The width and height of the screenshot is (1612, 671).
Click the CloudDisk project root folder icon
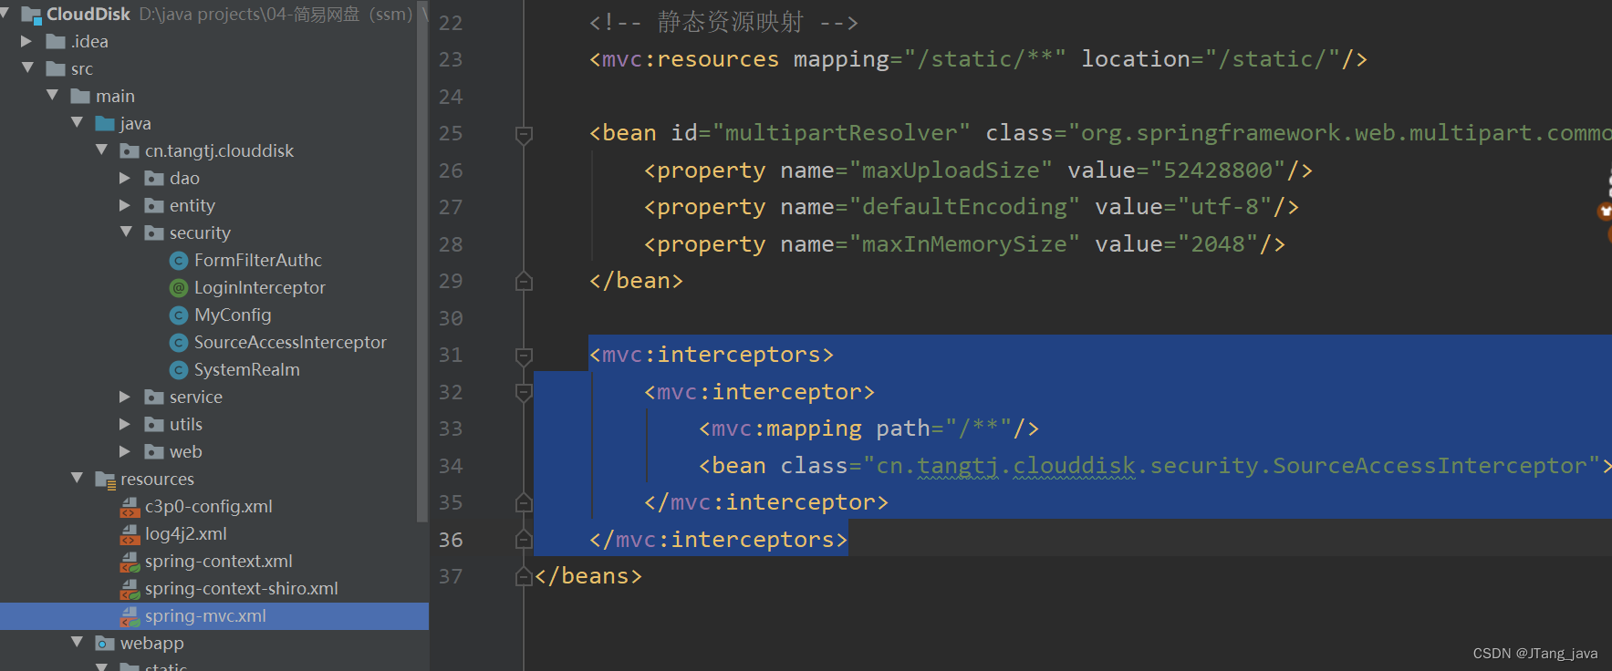click(31, 15)
